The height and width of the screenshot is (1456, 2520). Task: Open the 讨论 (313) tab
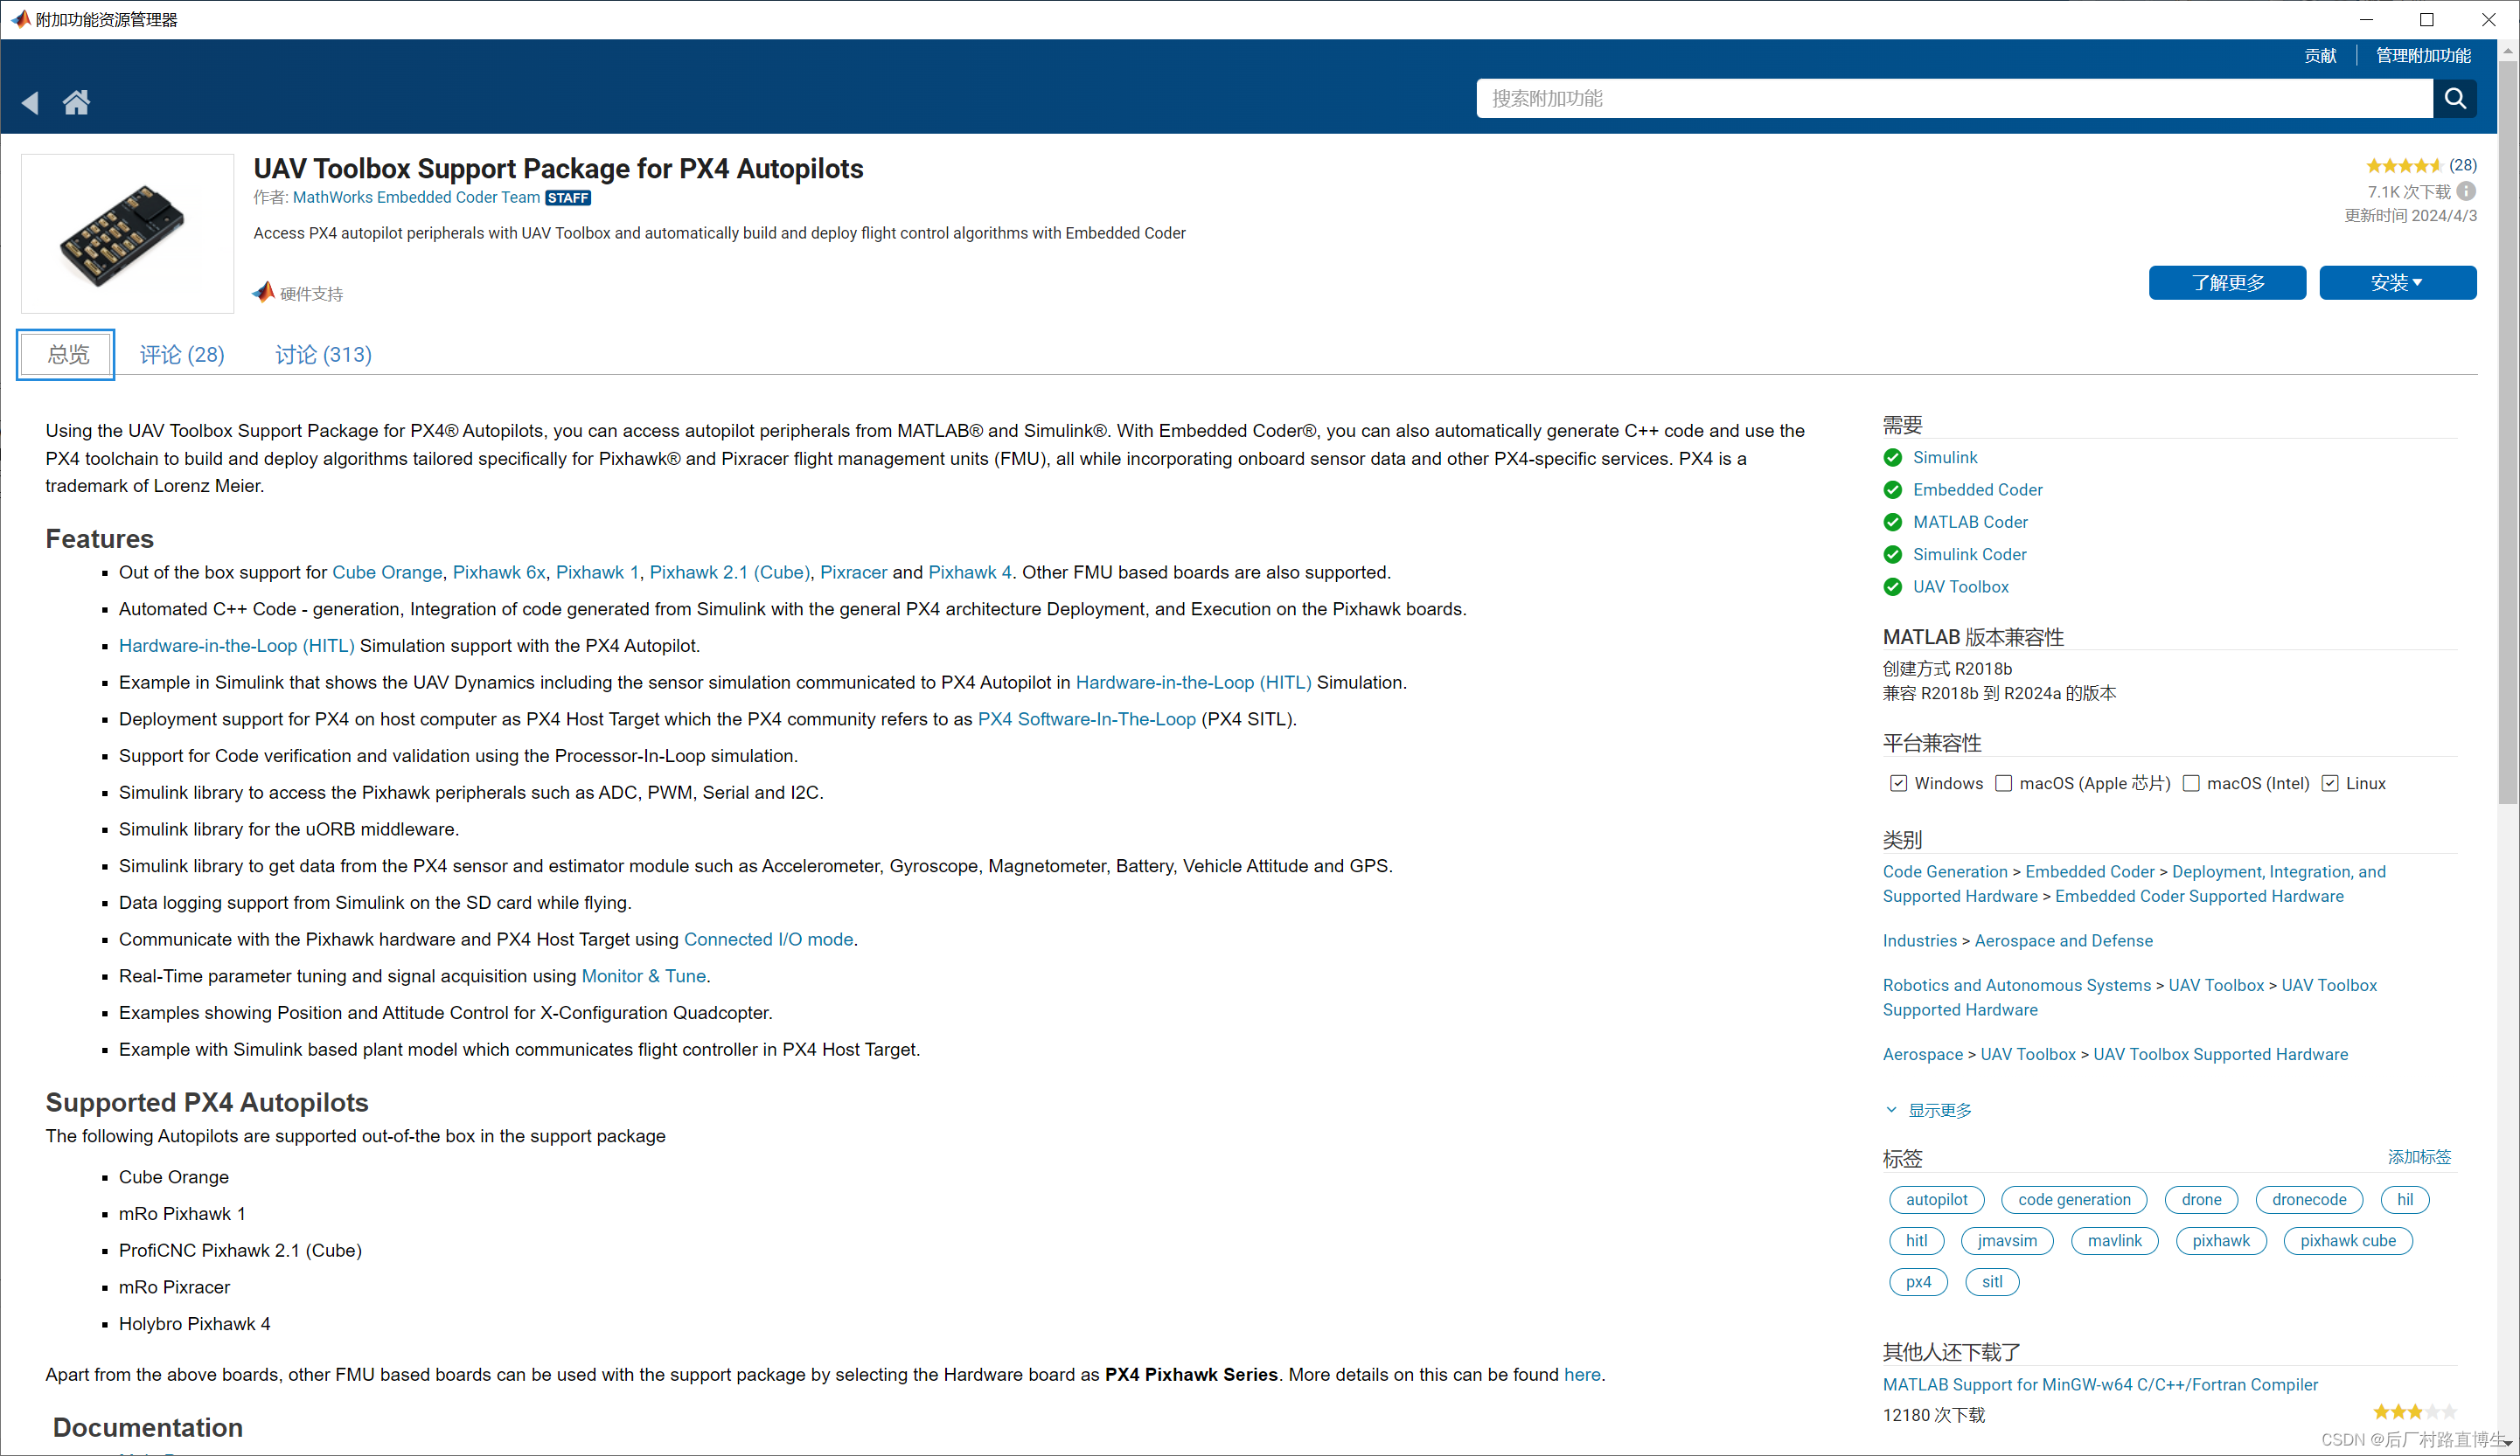coord(323,355)
